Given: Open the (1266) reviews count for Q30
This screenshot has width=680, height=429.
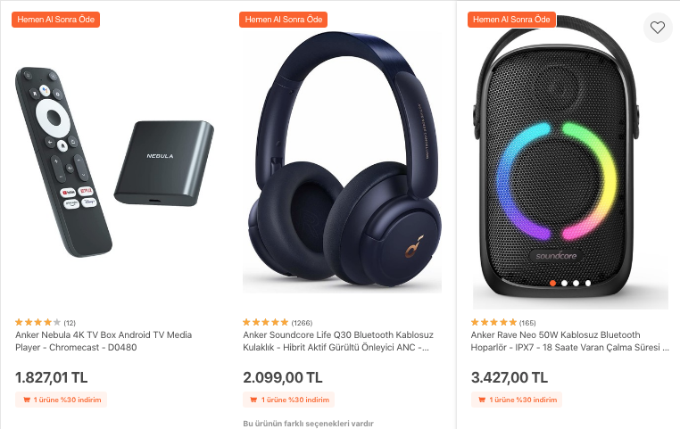Looking at the screenshot, I should click(302, 322).
